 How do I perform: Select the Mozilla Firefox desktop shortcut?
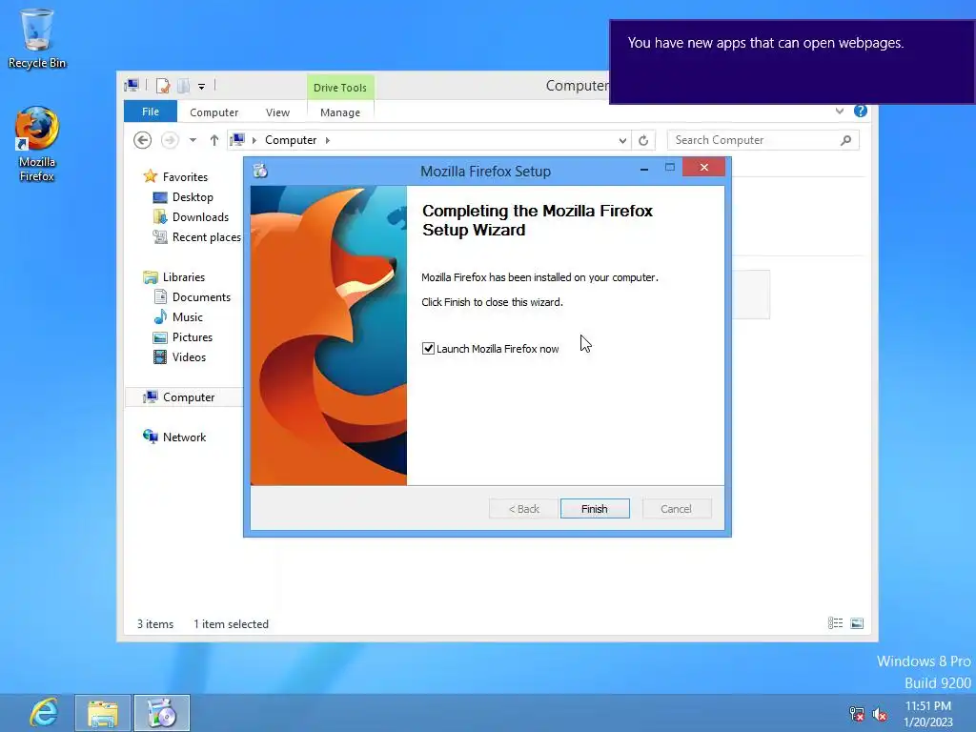point(37,144)
